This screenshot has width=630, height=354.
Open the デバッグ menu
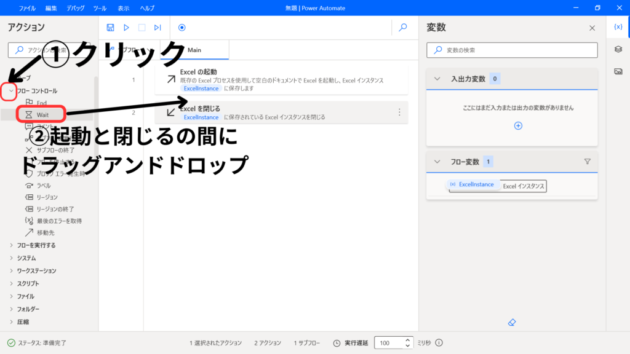(75, 8)
